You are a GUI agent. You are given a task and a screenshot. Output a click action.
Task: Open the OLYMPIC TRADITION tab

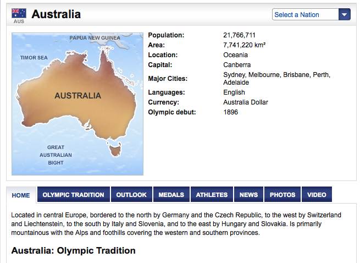73,195
